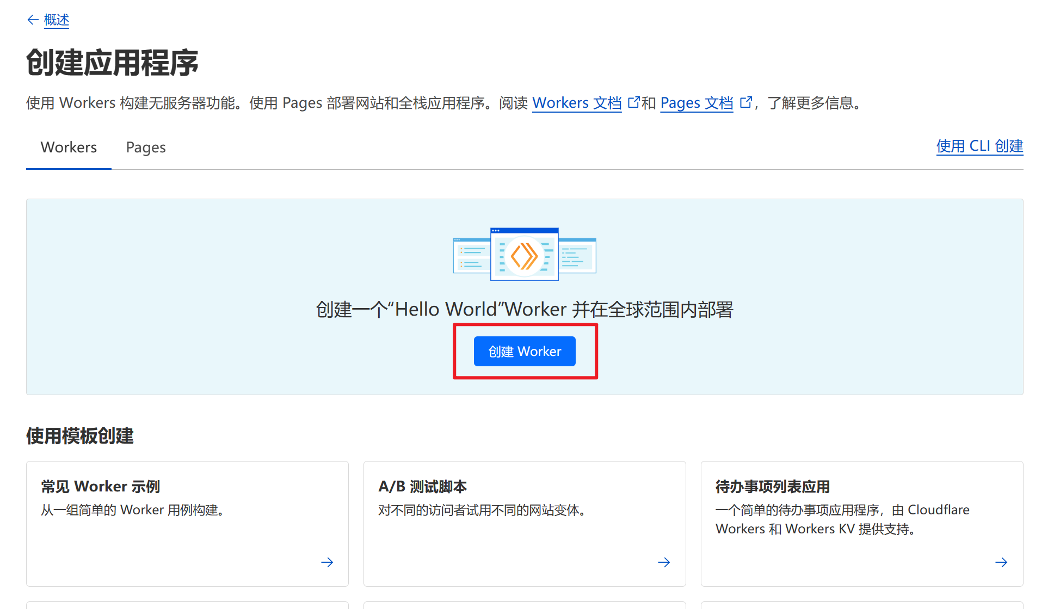Click right browser window in illustration
The height and width of the screenshot is (609, 1054).
[x=578, y=256]
